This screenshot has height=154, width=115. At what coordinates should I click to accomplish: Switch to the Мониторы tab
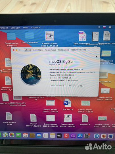[38, 50]
